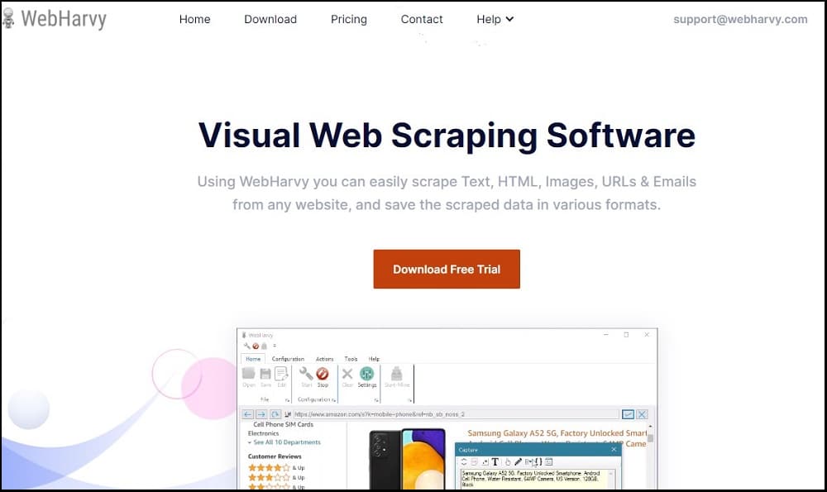827x492 pixels.
Task: Expand the Configuration group launcher in preview ribbon
Action: click(333, 400)
